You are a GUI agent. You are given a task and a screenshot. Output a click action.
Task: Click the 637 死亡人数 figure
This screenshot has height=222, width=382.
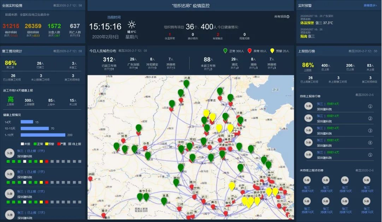click(75, 26)
